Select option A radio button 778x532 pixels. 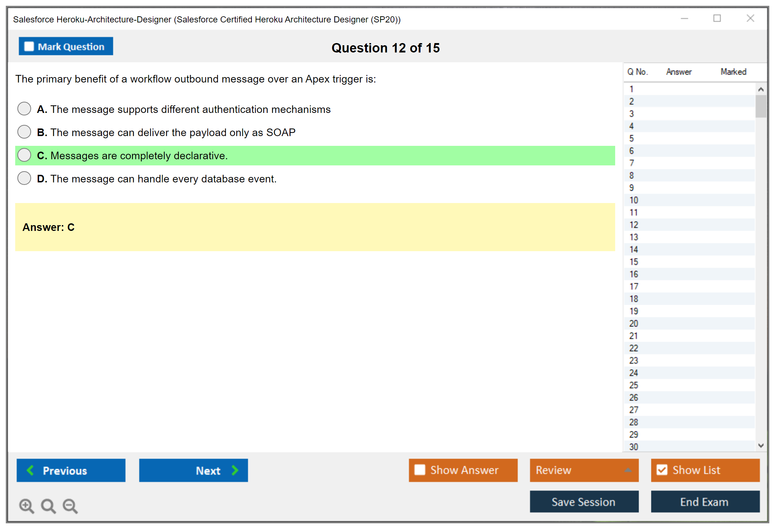[x=24, y=109]
